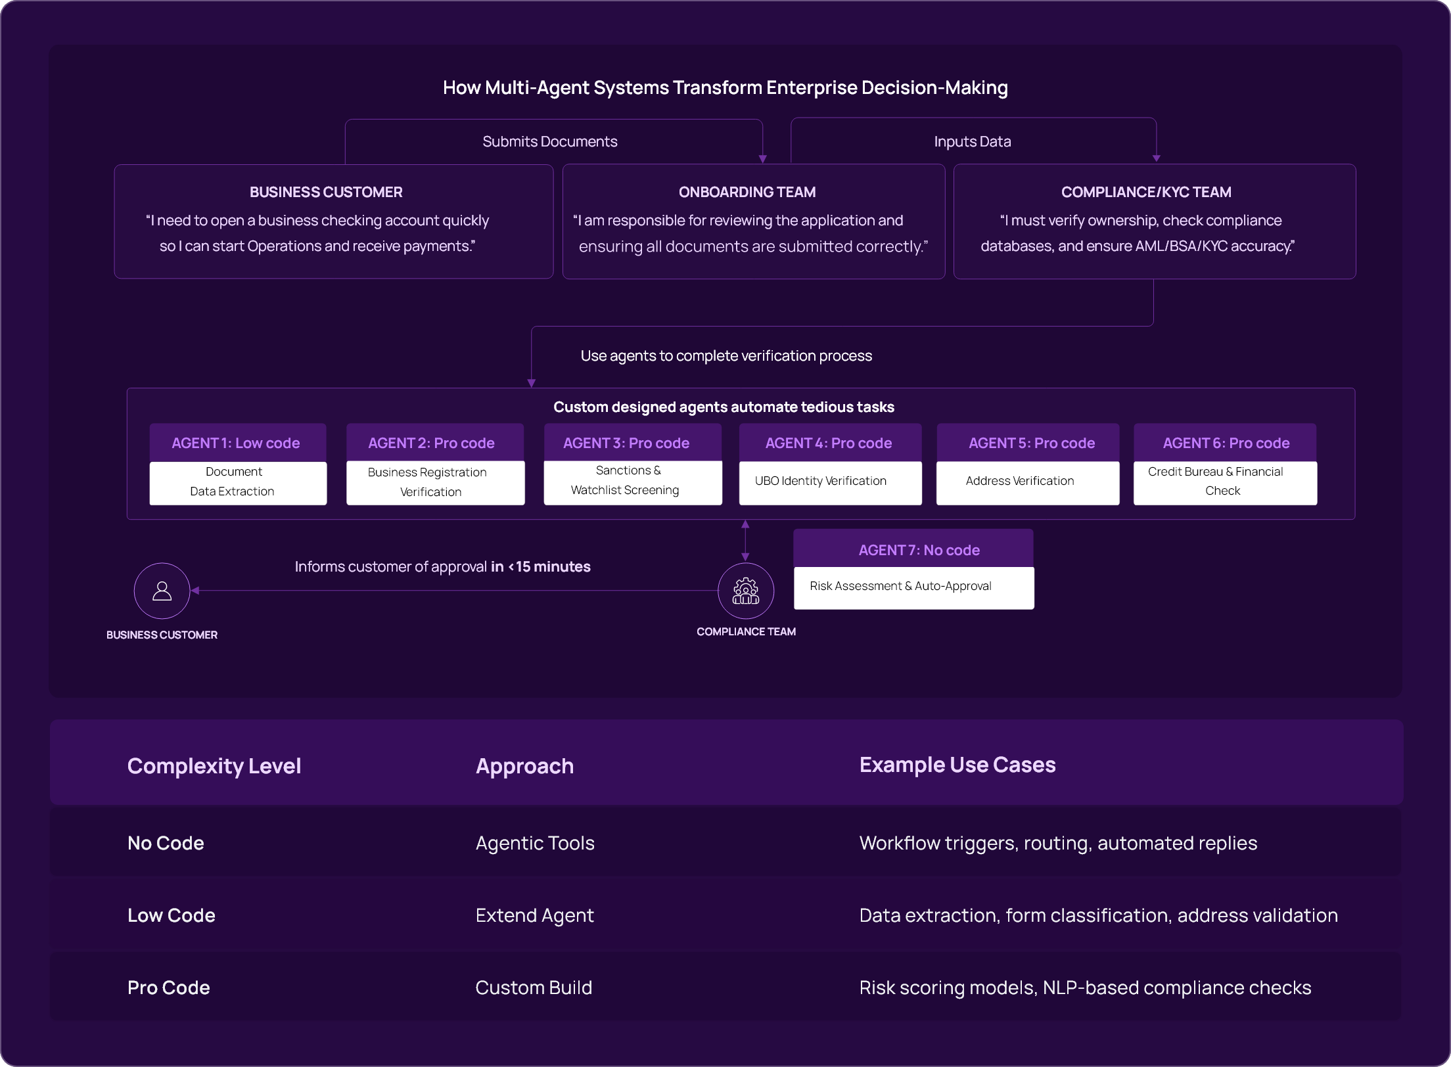Screen dimensions: 1451x1067
Task: Select the Agent 1: Low code header
Action: coord(236,443)
